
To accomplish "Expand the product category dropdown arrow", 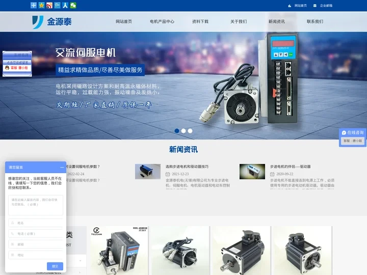I will [81, 261].
